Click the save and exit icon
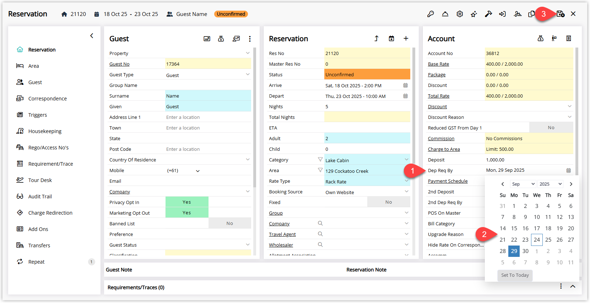The height and width of the screenshot is (303, 590). 561,14
